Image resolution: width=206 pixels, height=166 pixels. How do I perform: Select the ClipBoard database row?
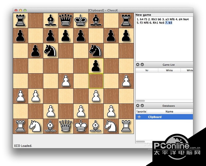tap(164, 117)
